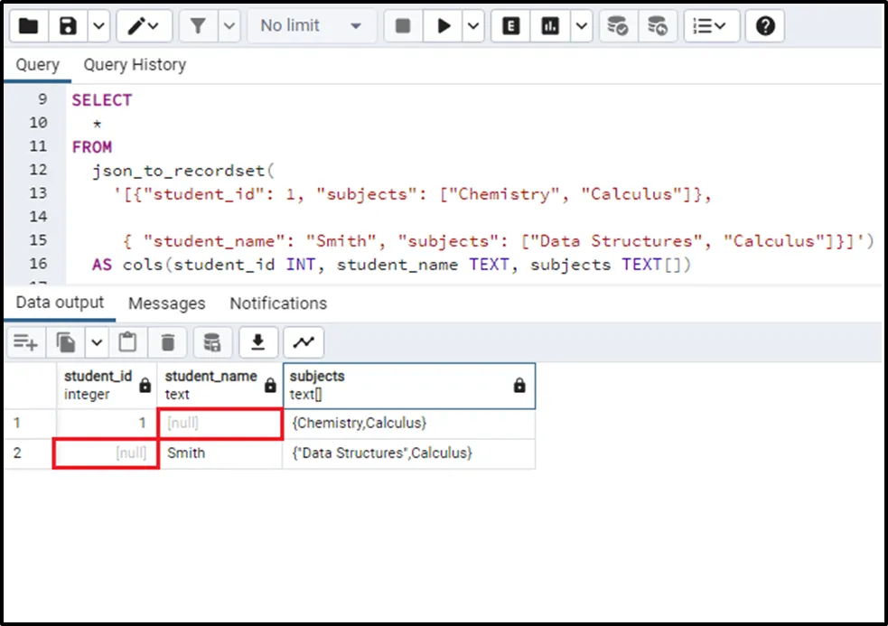
Task: Click the Graph Visualiser icon
Action: click(304, 342)
